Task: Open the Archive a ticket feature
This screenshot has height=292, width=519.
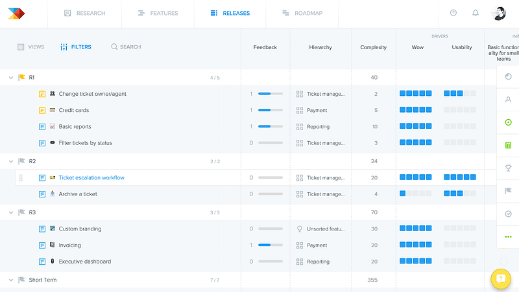Action: (x=78, y=194)
